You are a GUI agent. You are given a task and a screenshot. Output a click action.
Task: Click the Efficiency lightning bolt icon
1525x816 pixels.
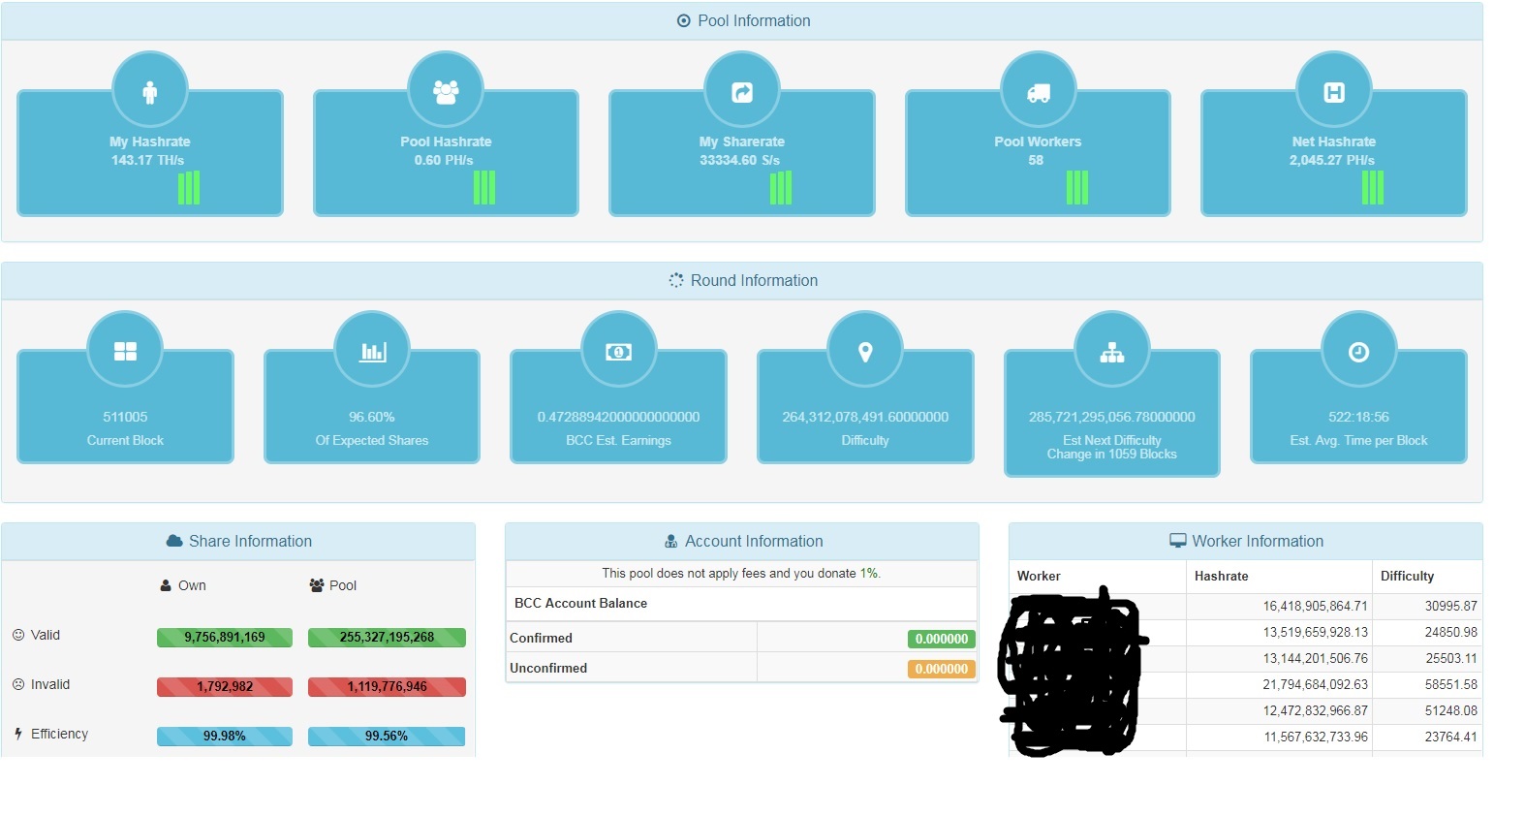click(18, 734)
